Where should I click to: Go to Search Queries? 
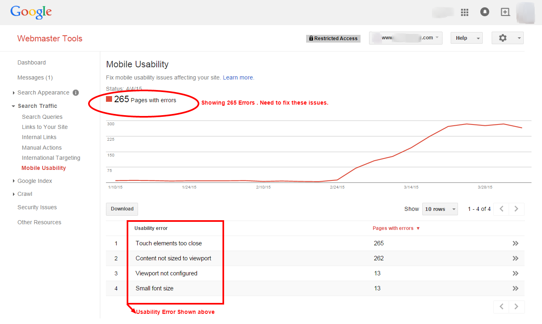click(x=42, y=117)
